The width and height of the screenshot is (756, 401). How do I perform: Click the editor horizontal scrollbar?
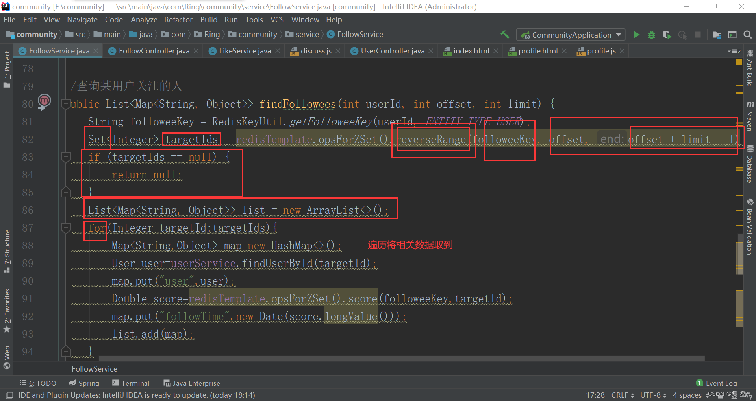402,359
